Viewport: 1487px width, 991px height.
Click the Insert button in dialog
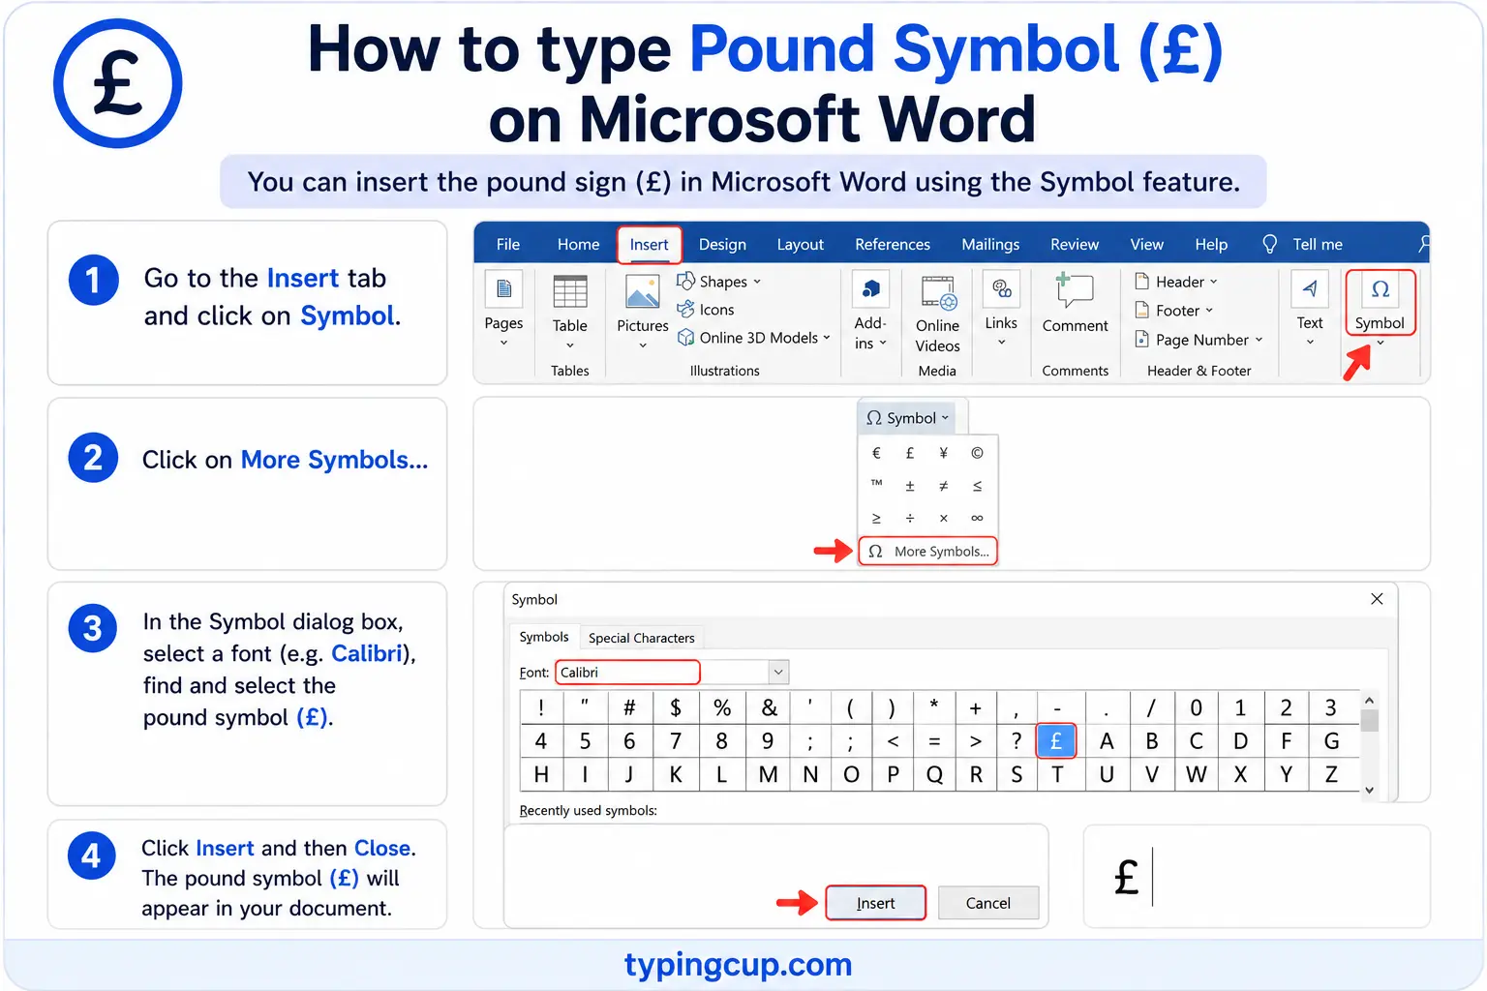[x=875, y=903]
